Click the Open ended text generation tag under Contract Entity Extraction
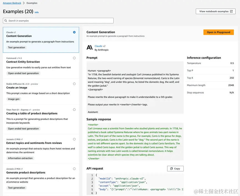 [23, 73]
